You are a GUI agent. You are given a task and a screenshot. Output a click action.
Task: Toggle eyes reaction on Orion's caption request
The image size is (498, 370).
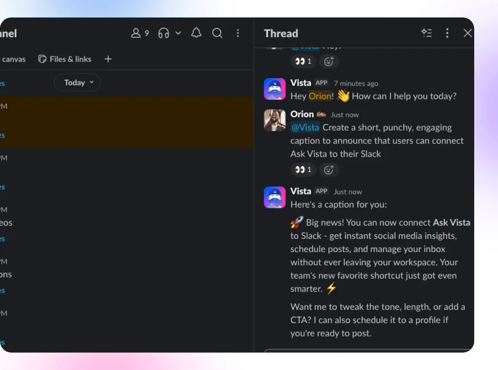point(303,170)
